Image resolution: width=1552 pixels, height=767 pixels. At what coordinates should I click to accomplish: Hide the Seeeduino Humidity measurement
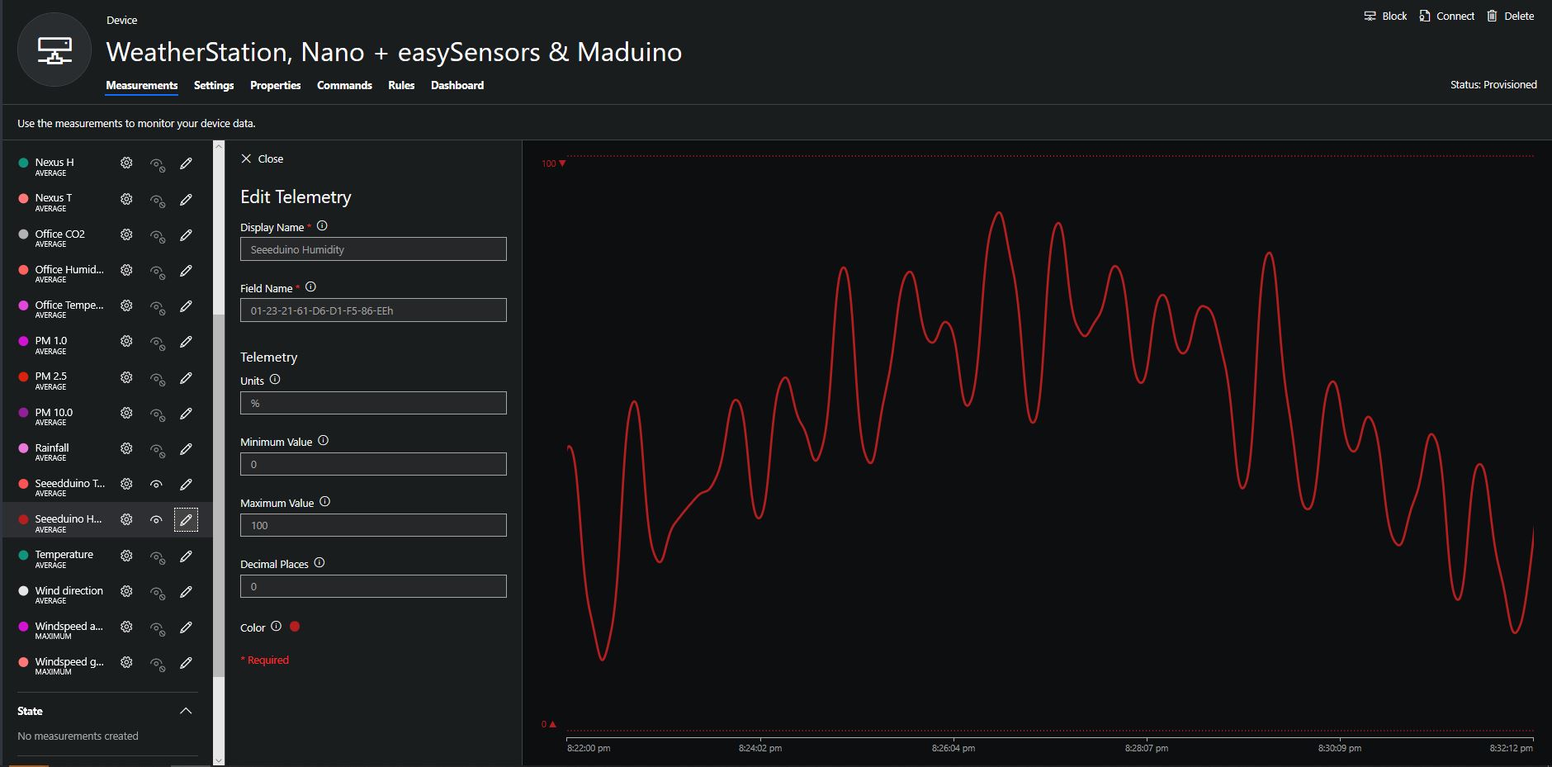[156, 520]
